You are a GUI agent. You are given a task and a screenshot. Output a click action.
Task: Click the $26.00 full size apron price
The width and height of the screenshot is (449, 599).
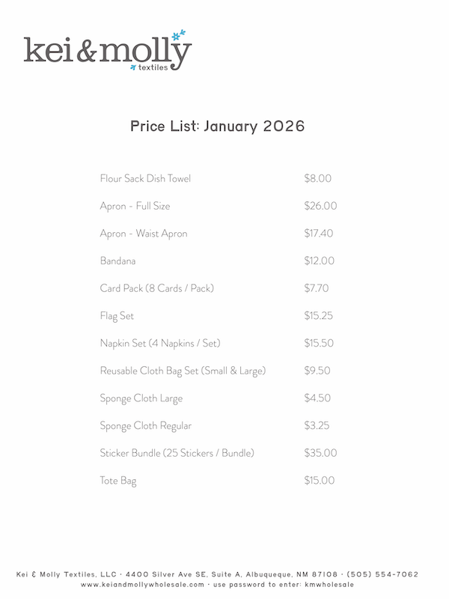click(x=320, y=206)
